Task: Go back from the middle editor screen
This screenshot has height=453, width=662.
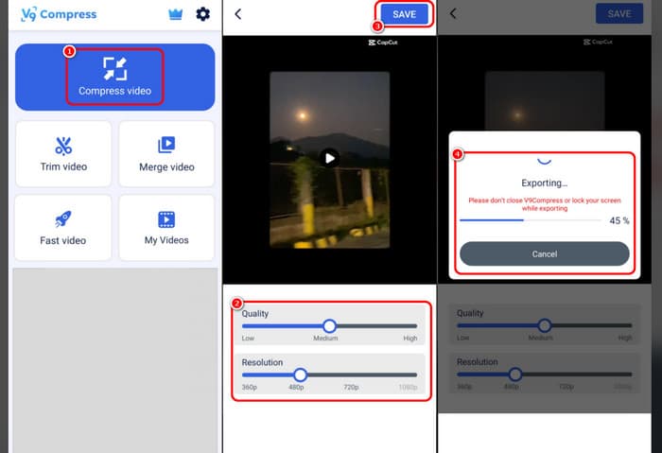Action: pyautogui.click(x=238, y=14)
